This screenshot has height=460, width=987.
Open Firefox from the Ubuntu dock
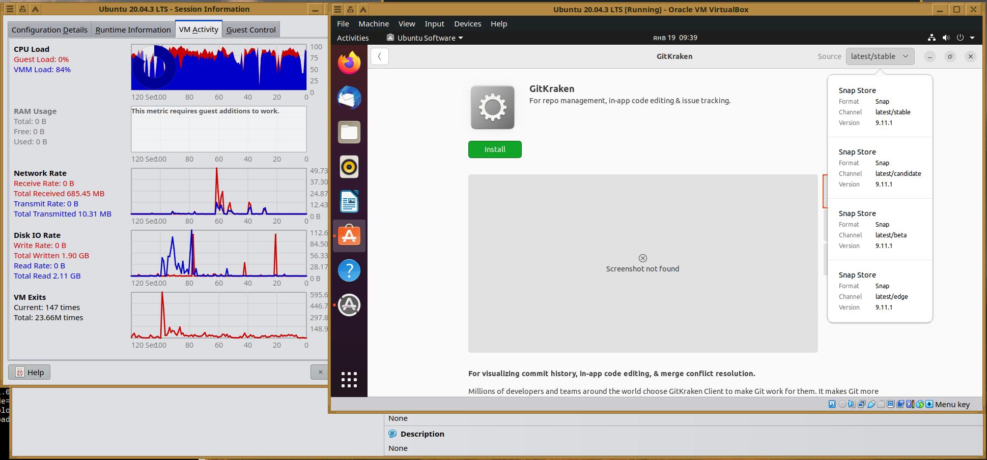click(349, 63)
